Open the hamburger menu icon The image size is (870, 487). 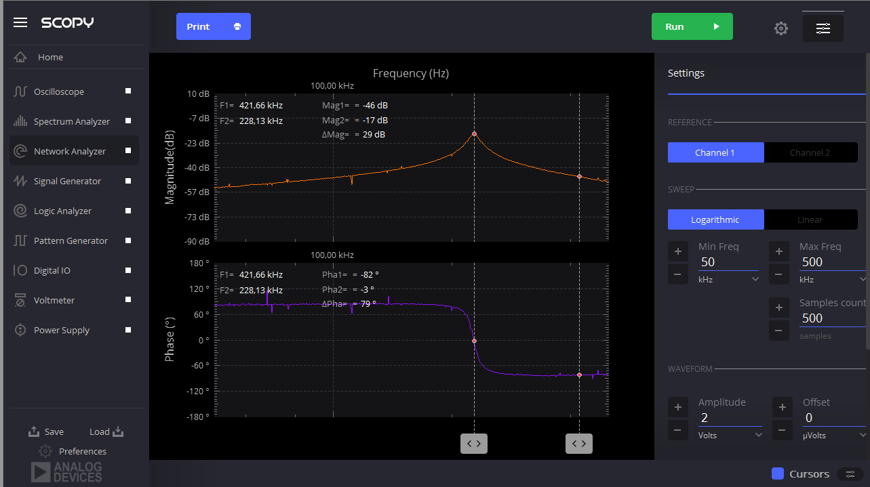tap(20, 23)
